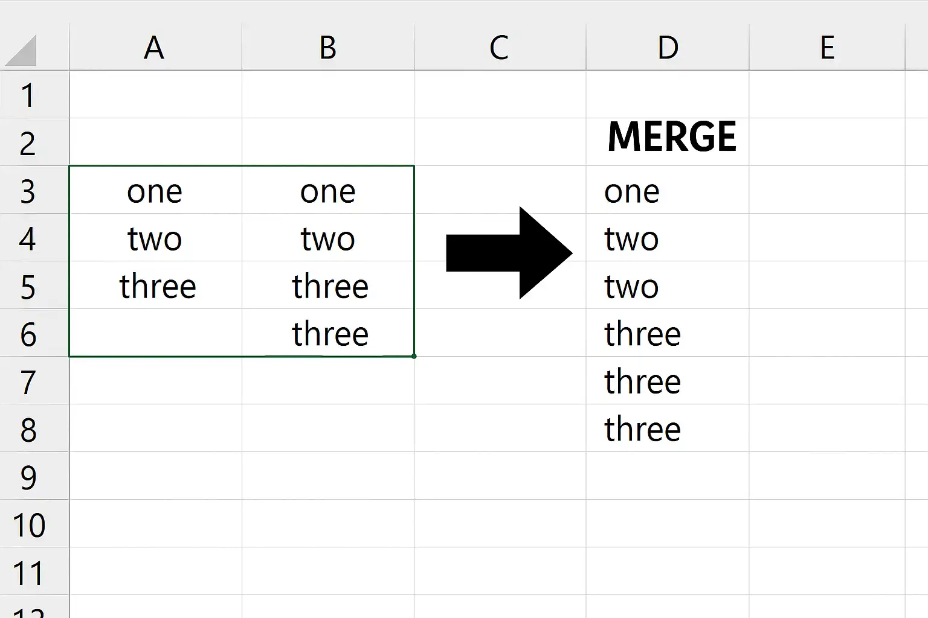
Task: Click row header number 9
Action: [x=28, y=477]
